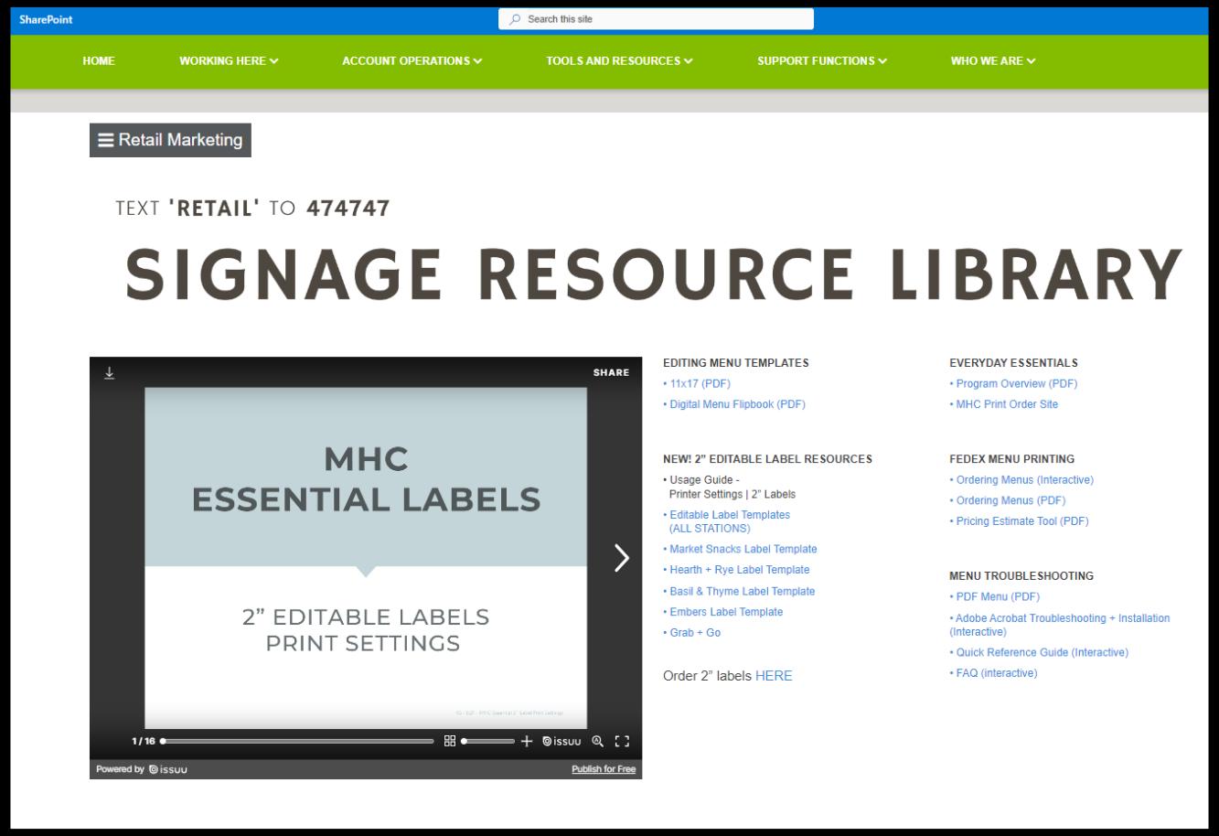Click the 1/16 page counter
The image size is (1219, 836).
tap(144, 741)
